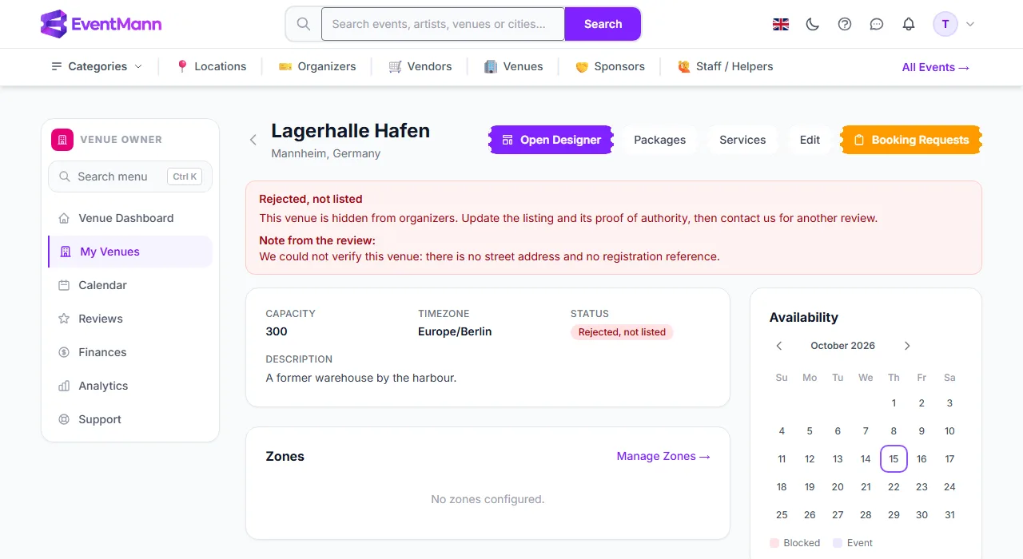Open Analytics from the sidebar
Viewport: 1023px width, 559px height.
point(130,386)
